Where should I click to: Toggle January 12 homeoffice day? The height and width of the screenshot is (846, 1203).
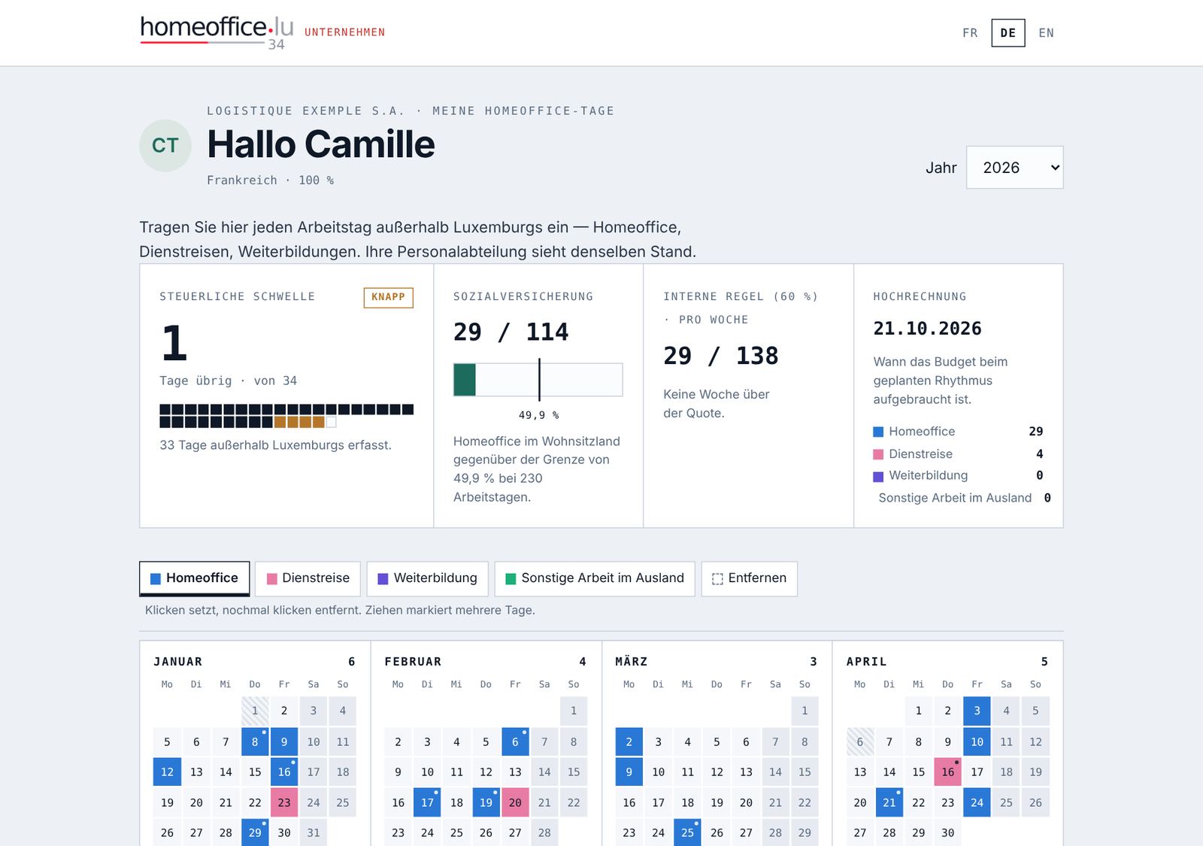(x=167, y=772)
